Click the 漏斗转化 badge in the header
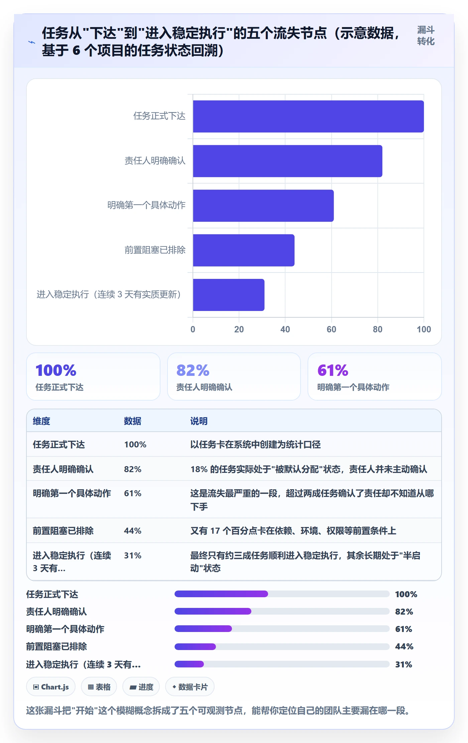Image resolution: width=468 pixels, height=743 pixels. pyautogui.click(x=426, y=35)
